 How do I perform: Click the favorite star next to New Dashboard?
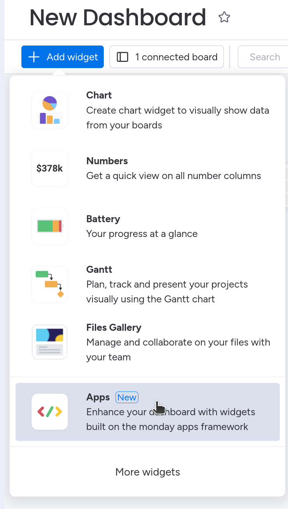(224, 17)
